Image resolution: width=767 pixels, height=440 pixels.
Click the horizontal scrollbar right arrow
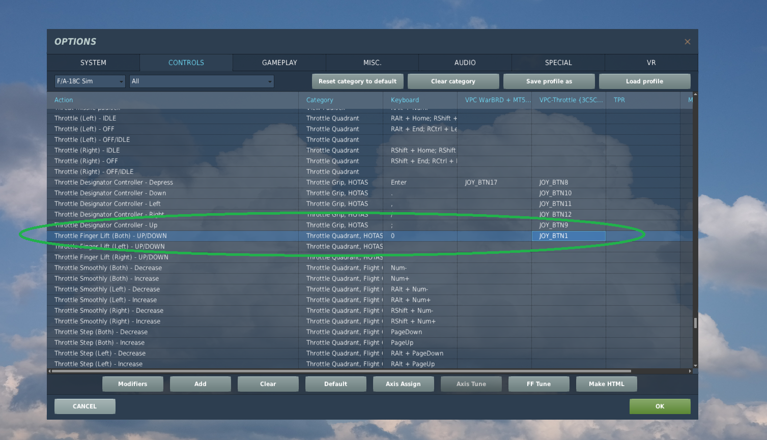click(x=690, y=371)
